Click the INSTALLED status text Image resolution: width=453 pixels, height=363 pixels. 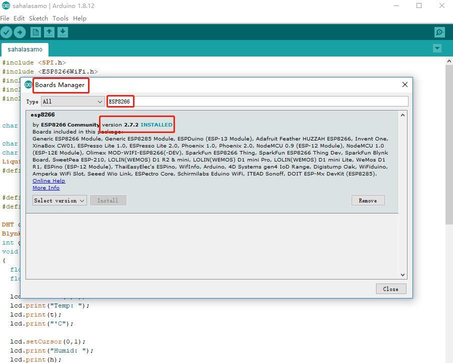[156, 125]
